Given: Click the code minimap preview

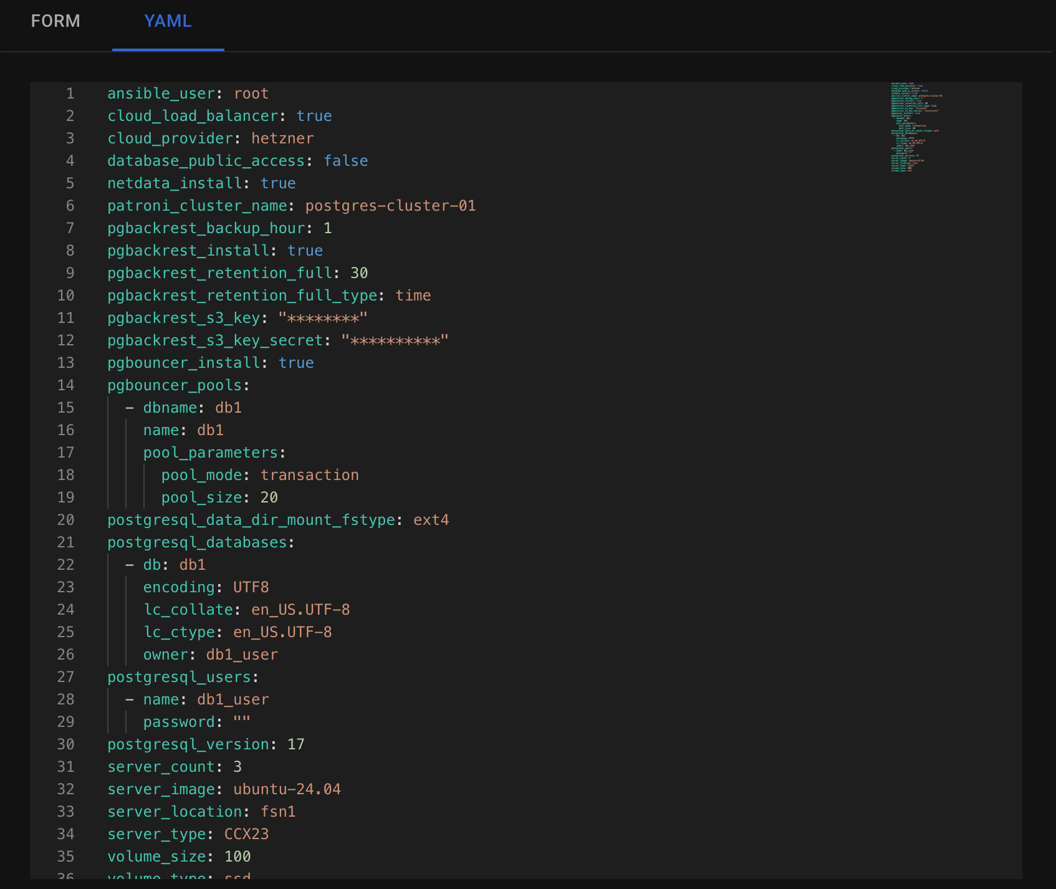Looking at the screenshot, I should [915, 127].
